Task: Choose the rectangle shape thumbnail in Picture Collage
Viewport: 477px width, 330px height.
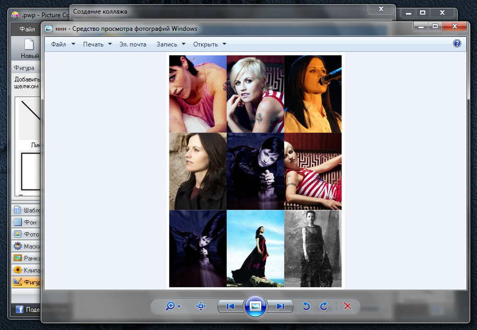Action: 30,171
